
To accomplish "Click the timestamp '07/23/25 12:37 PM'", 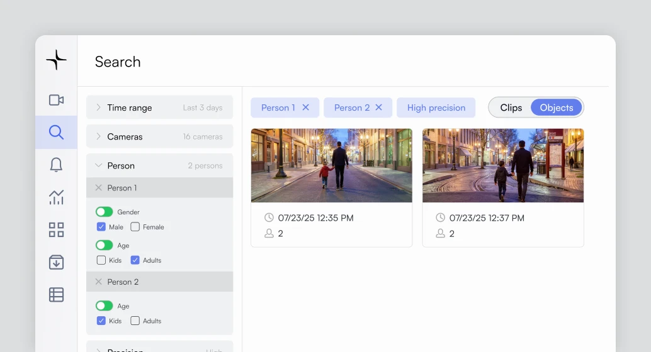I will [x=487, y=217].
